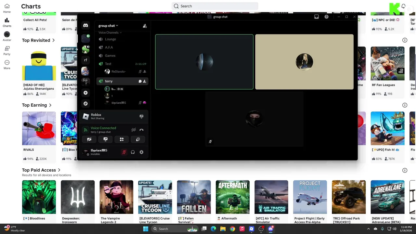The height and width of the screenshot is (234, 416).
Task: Toggle noise suppression next to Voice Connected
Action: point(133,130)
